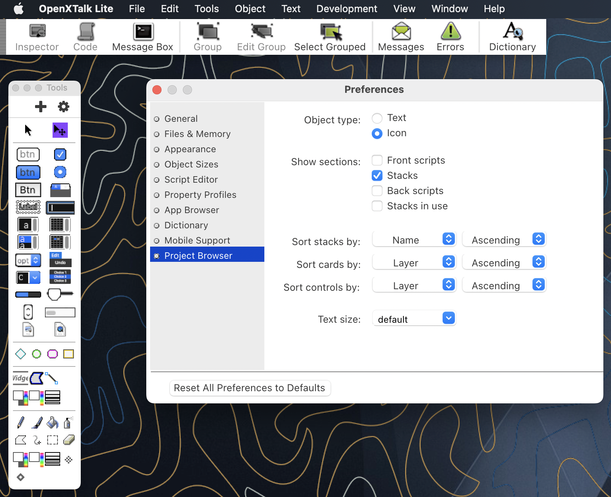Select the yellow rectangle graphic tool
611x497 pixels.
click(x=69, y=354)
